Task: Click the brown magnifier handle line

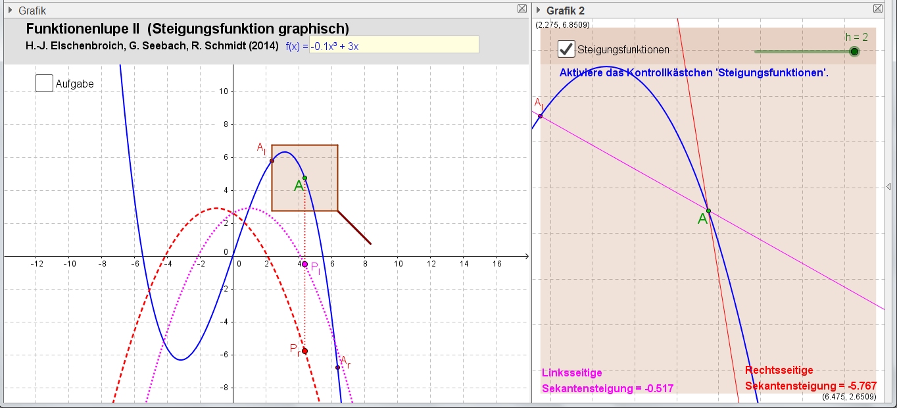Action: pyautogui.click(x=355, y=228)
